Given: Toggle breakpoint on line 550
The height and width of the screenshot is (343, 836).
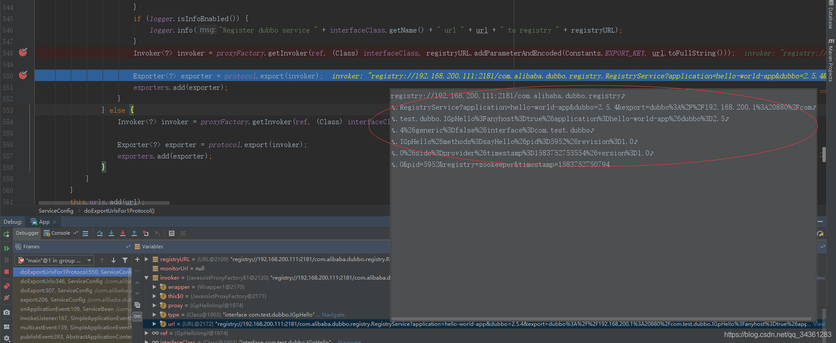Looking at the screenshot, I should tap(23, 75).
